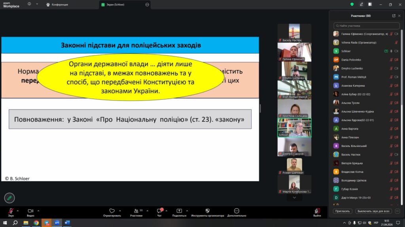
Task: Click the Отреагировать heart reaction icon
Action: (112, 211)
